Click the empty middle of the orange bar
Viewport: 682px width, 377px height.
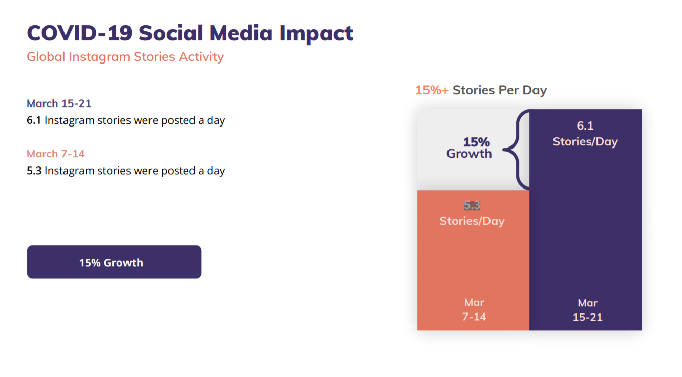(x=473, y=262)
